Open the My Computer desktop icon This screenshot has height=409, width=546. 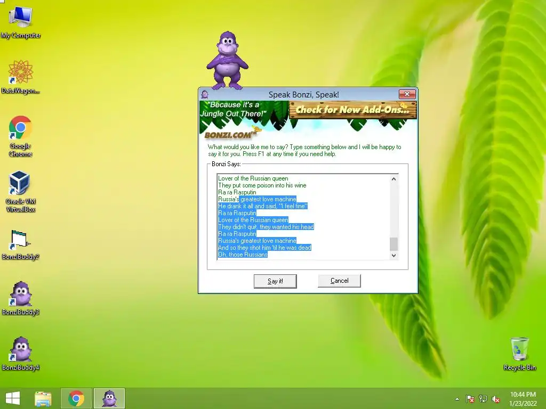point(21,22)
